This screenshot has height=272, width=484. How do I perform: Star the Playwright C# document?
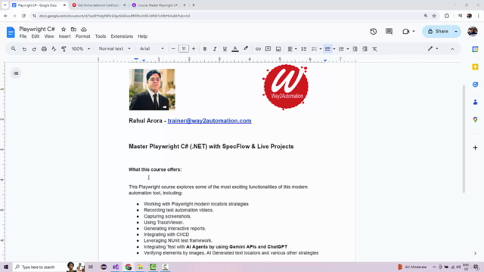tap(64, 29)
